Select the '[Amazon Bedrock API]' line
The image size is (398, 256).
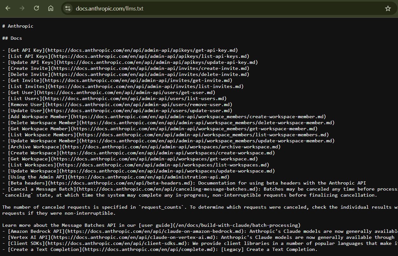[x=200, y=231]
